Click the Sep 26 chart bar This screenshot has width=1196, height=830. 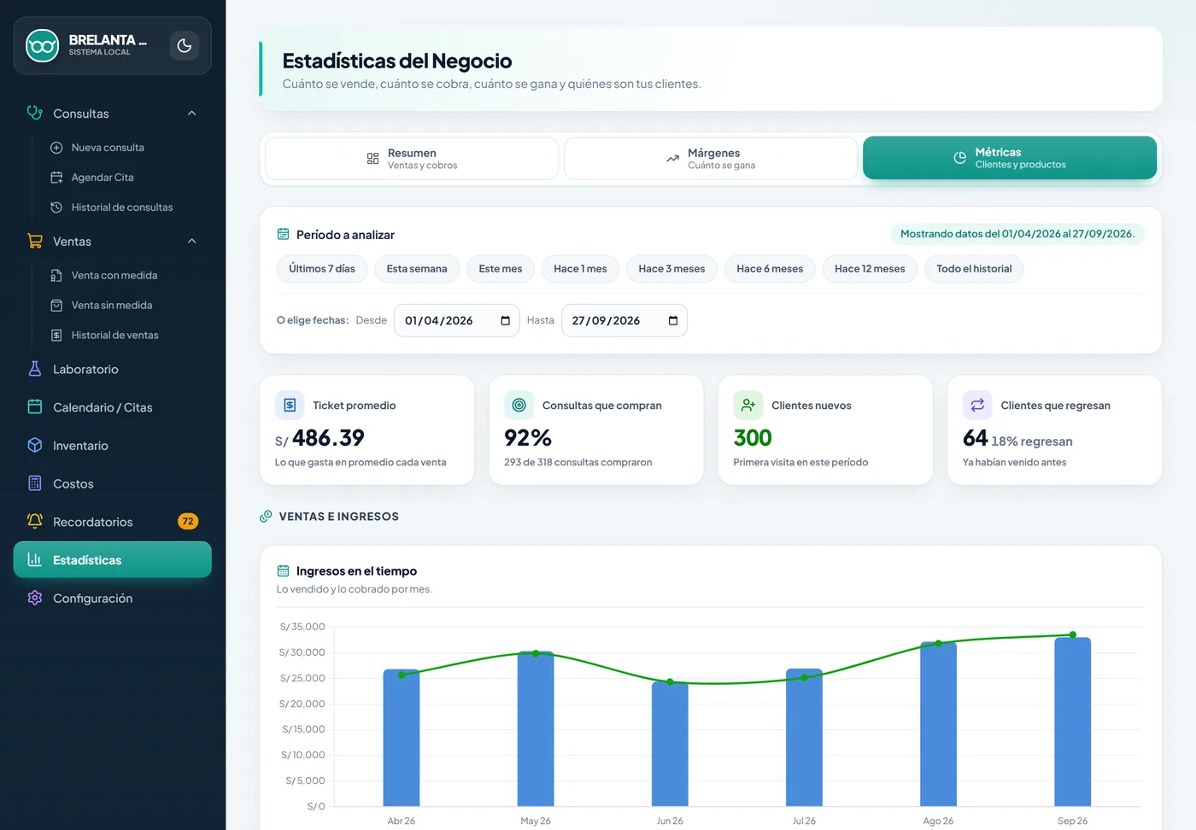point(1073,722)
